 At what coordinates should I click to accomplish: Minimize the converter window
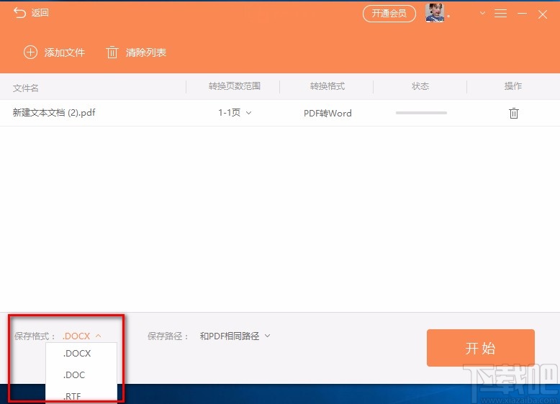tap(522, 14)
